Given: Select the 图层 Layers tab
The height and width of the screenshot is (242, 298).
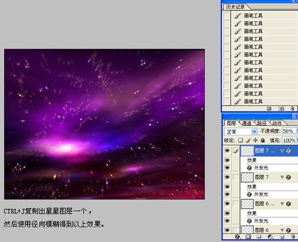Looking at the screenshot, I should [231, 123].
